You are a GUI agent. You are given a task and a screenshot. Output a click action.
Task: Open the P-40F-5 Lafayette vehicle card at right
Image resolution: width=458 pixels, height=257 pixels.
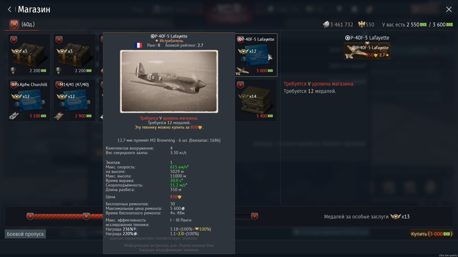pyautogui.click(x=367, y=51)
